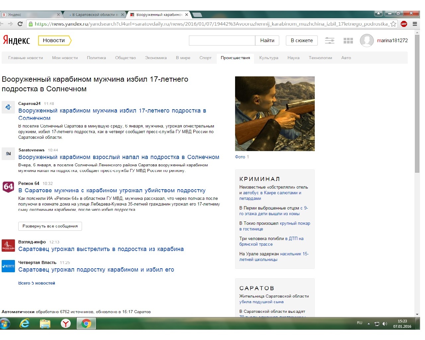Open the Мои новости section
The height and width of the screenshot is (340, 425).
(x=65, y=58)
